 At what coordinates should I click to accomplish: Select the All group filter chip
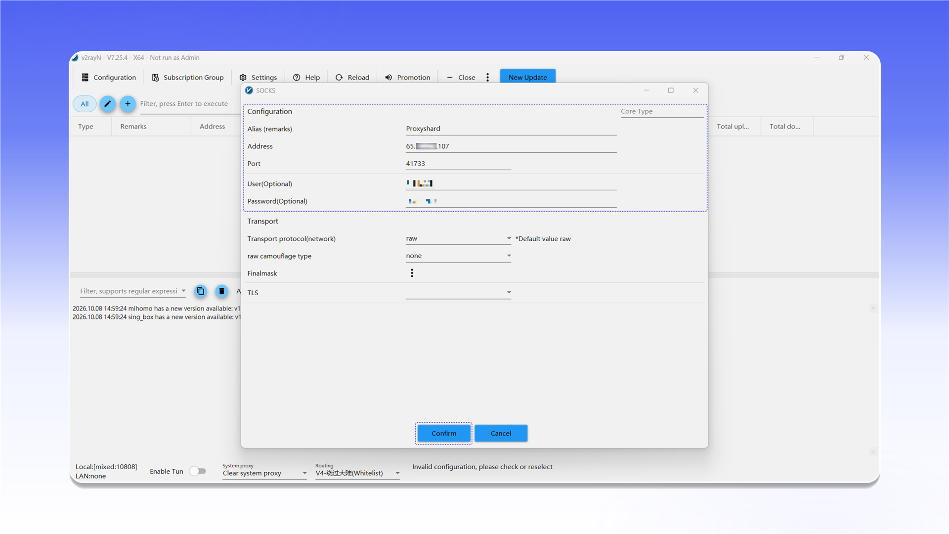pos(85,104)
